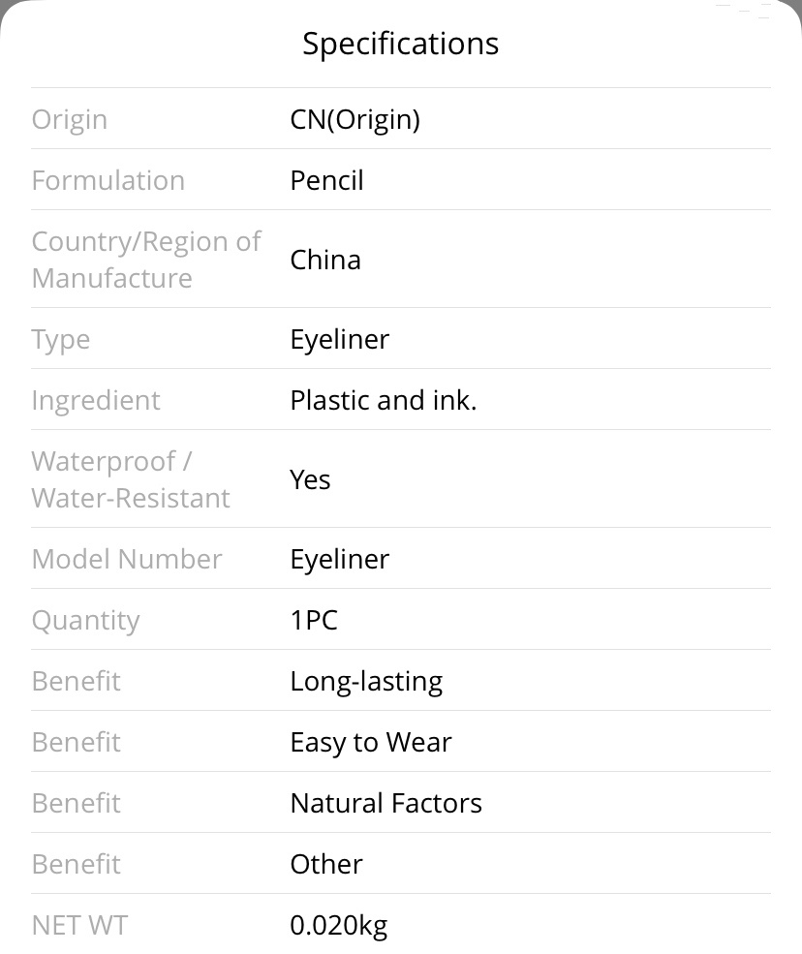
Task: Select the Eyeliner value in Type row
Action: click(x=340, y=340)
